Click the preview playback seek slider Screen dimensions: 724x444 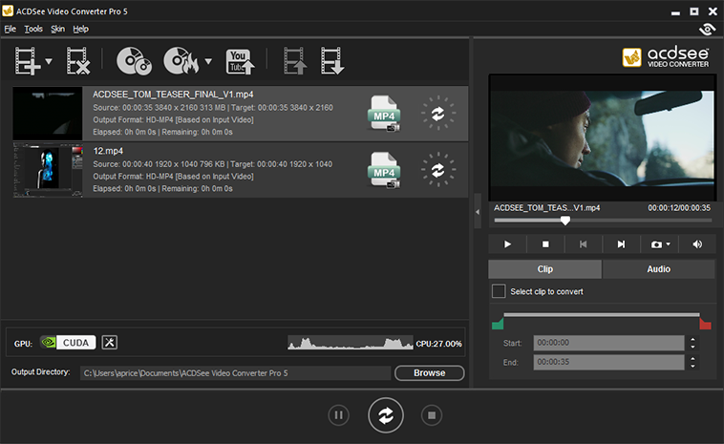602,221
